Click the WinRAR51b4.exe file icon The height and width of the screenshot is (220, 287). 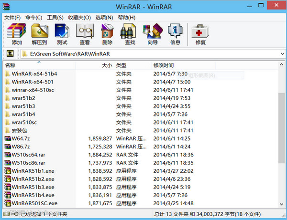coord(8,195)
